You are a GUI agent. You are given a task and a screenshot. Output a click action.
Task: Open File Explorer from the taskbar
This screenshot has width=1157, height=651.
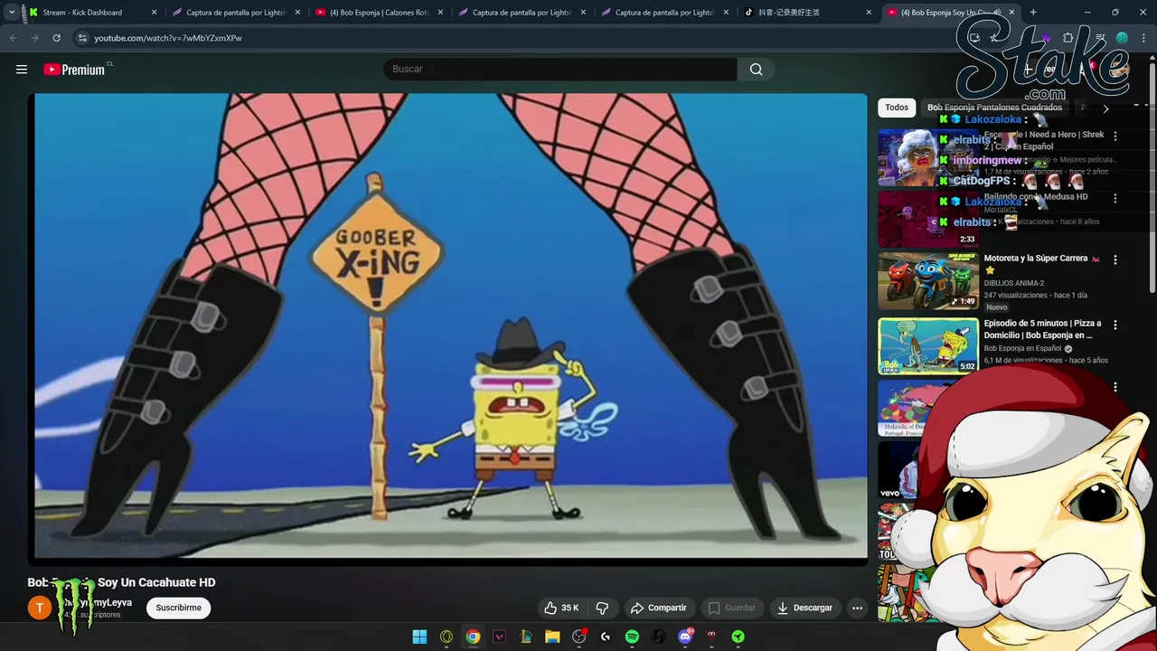[x=552, y=637]
